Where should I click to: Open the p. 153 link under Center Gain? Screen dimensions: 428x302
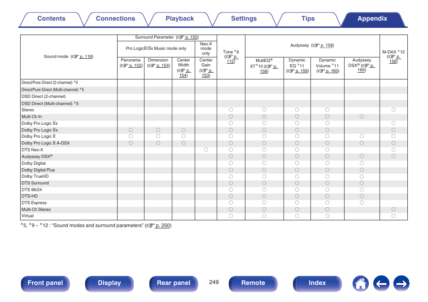click(x=207, y=73)
